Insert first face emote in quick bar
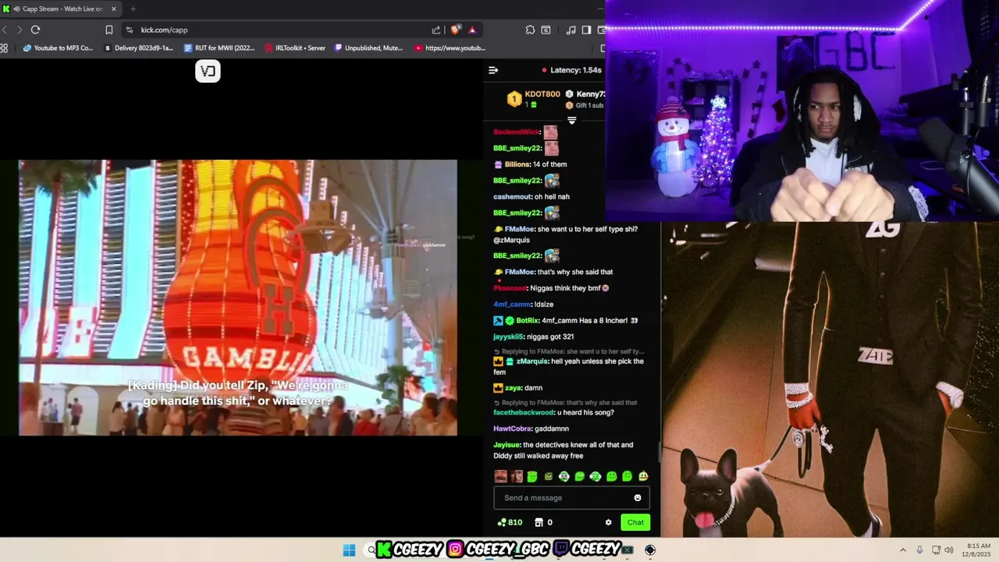This screenshot has width=999, height=562. point(500,476)
